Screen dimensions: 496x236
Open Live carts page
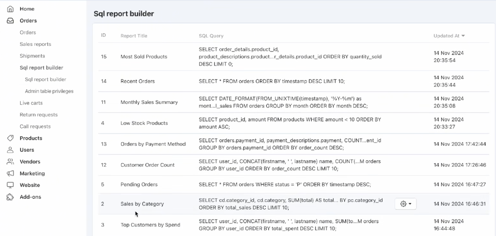point(31,103)
